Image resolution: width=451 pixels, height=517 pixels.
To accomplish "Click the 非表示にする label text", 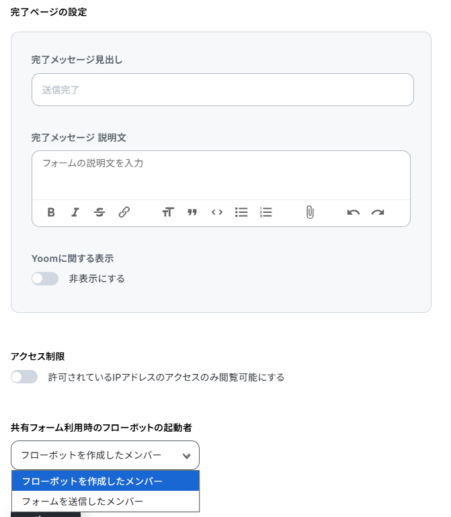I will pos(97,279).
